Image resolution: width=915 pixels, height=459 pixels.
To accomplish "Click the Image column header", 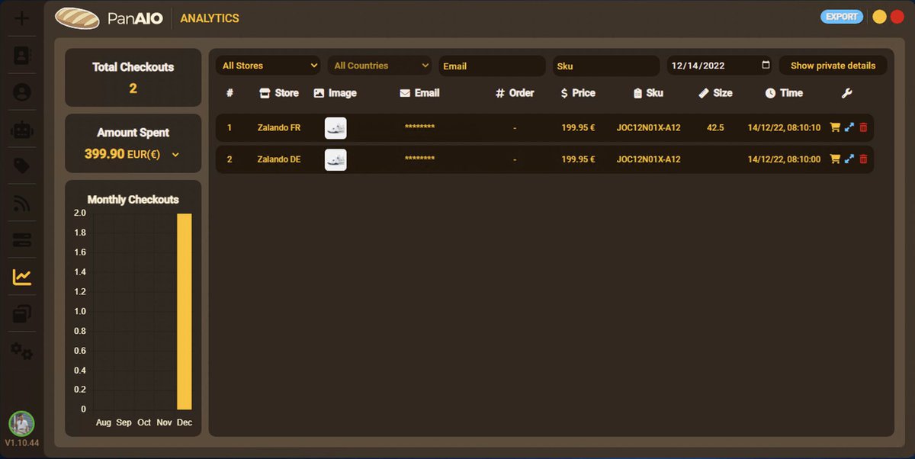I will [x=335, y=93].
